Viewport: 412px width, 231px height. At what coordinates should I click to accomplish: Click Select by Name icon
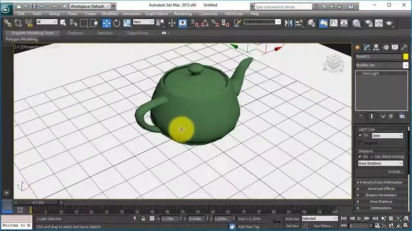tap(73, 23)
